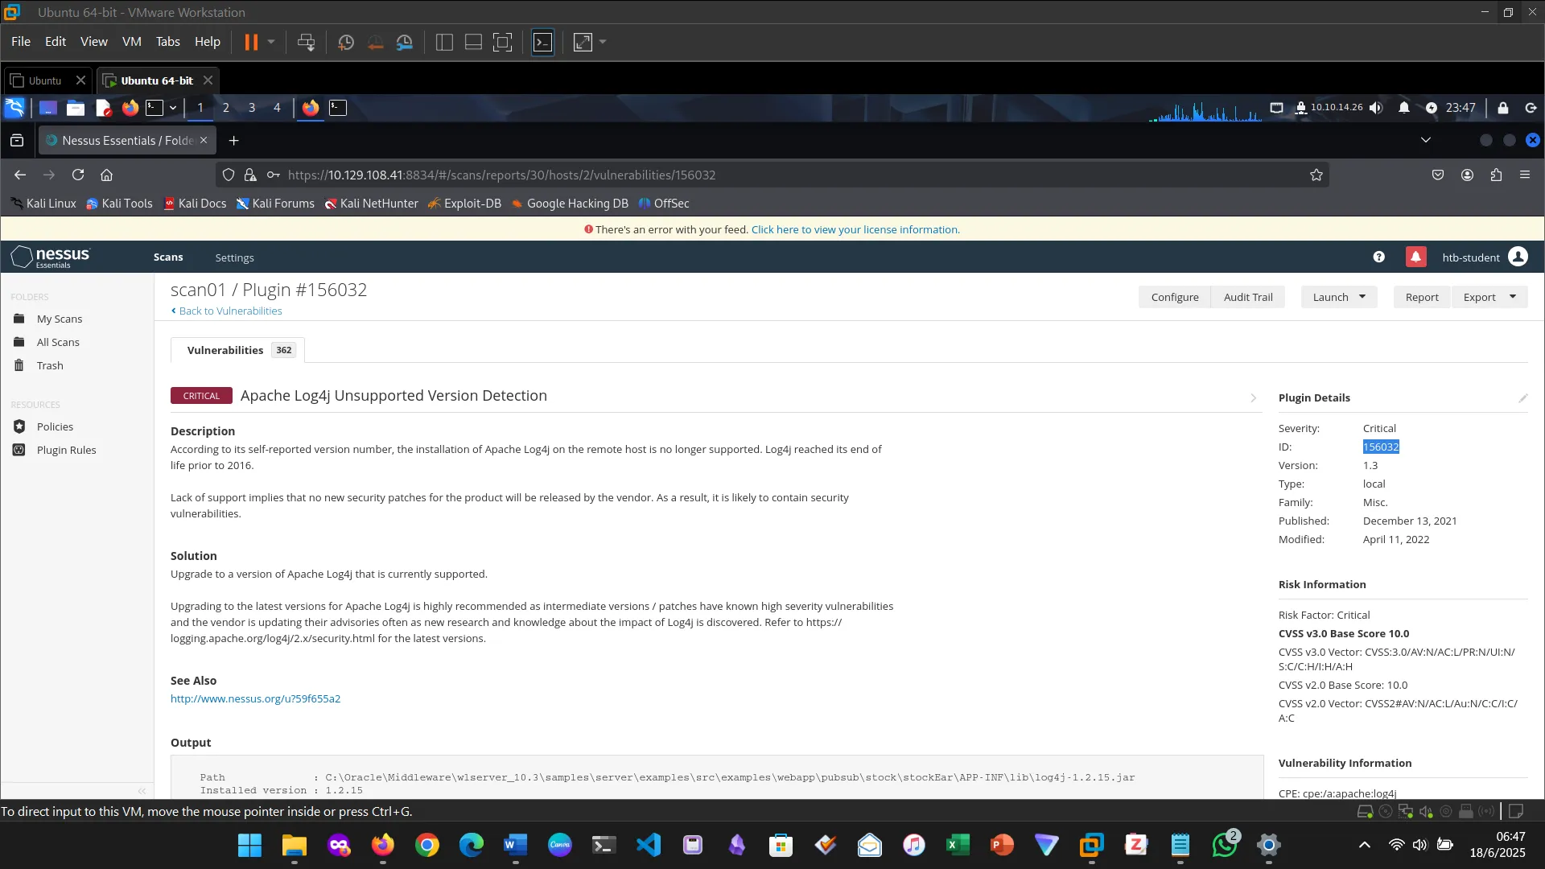Bookmark this page with the star icon
The width and height of the screenshot is (1545, 869).
point(1316,175)
